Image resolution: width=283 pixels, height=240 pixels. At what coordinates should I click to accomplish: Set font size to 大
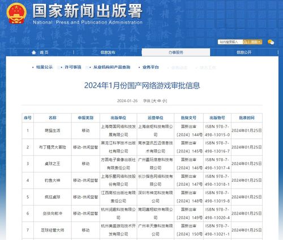(x=155, y=101)
